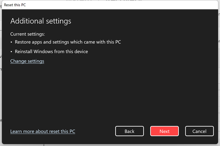Follow the Learn more about reset this PC link
Viewport: 220px width, 146px height.
click(x=43, y=131)
